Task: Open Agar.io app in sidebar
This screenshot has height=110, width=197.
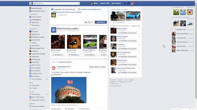Action: point(33,43)
